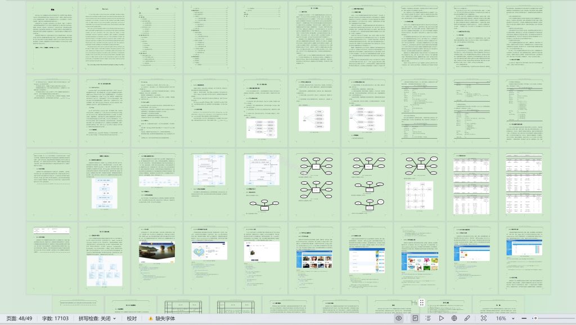Screen dimensions: 576x325
Task: Switch to page layout view icon
Action: point(415,318)
